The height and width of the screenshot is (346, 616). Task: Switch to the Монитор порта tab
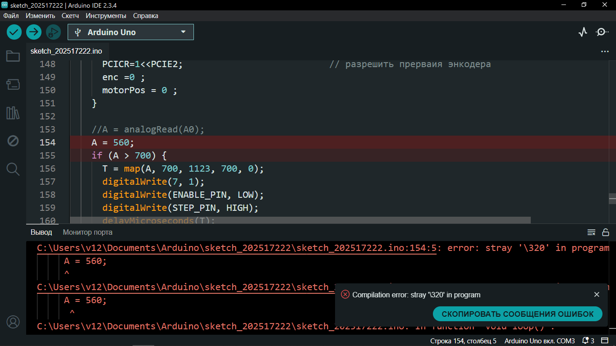click(x=87, y=232)
